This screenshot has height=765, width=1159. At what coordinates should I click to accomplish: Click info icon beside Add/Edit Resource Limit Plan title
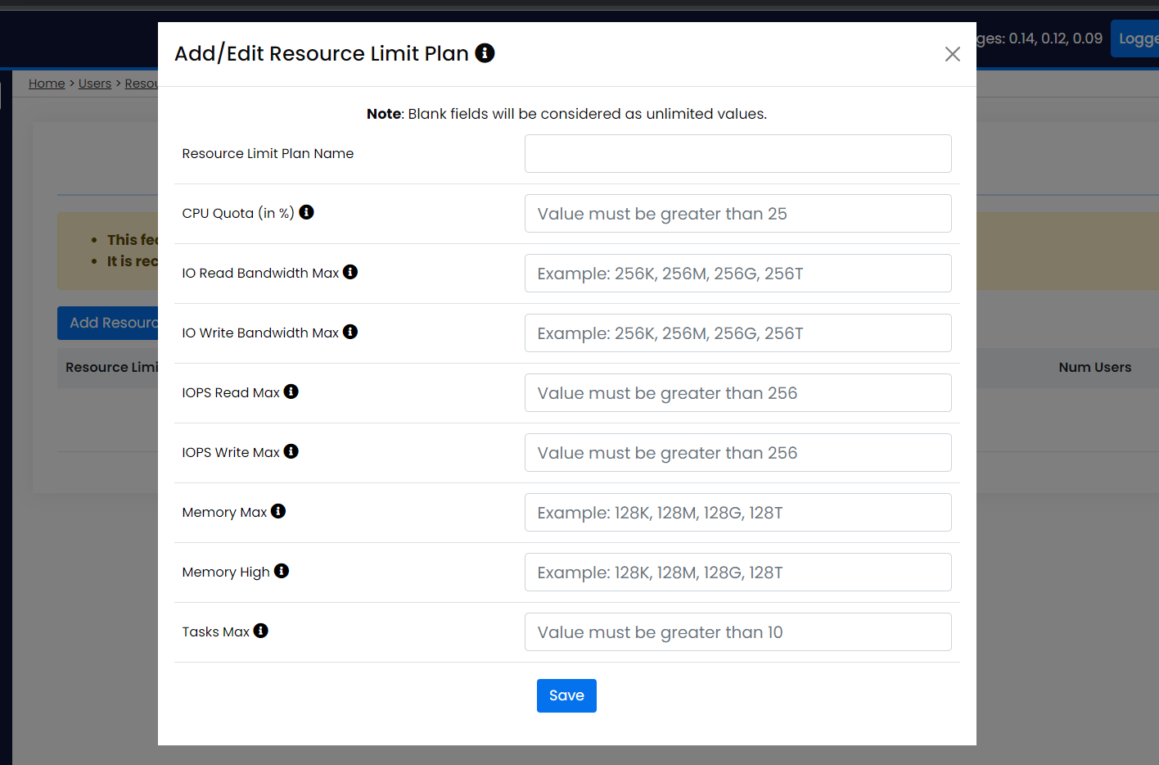[x=485, y=53]
